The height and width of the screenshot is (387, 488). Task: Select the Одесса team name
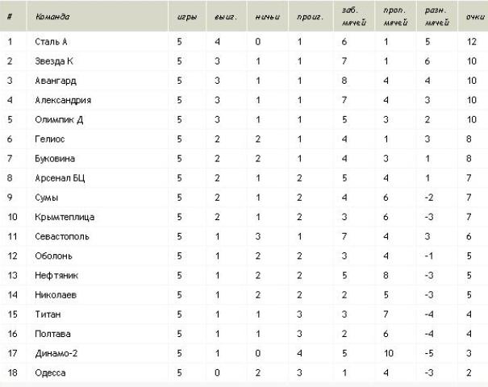click(x=50, y=372)
